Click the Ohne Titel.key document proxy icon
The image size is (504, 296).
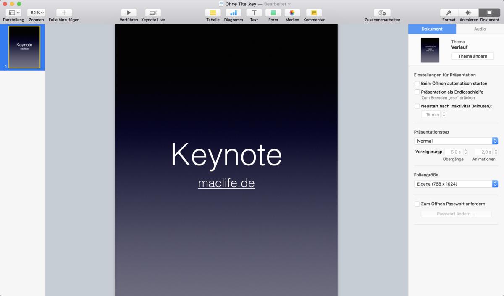[x=221, y=4]
